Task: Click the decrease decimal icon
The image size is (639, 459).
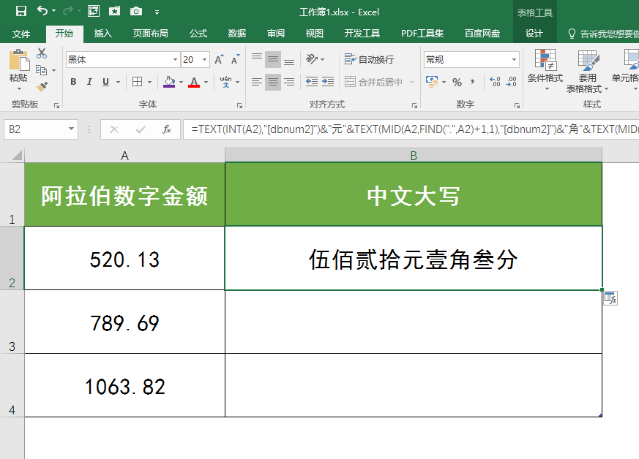Action: click(511, 82)
